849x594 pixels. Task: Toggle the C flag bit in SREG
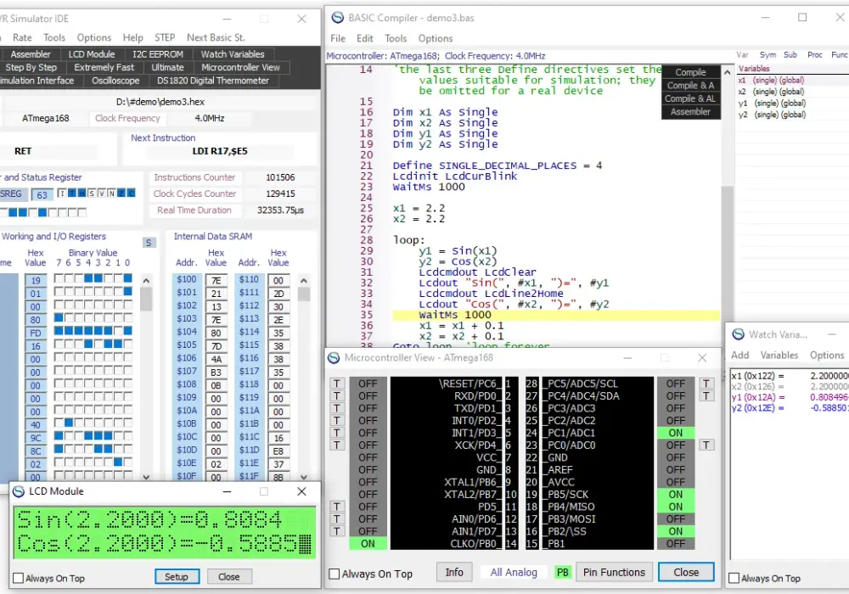tap(131, 193)
